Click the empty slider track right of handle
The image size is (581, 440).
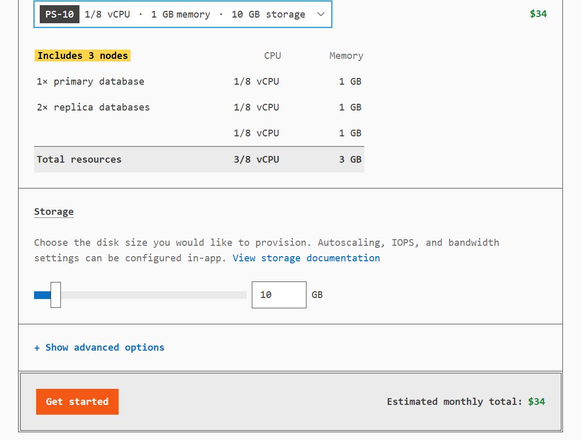155,295
